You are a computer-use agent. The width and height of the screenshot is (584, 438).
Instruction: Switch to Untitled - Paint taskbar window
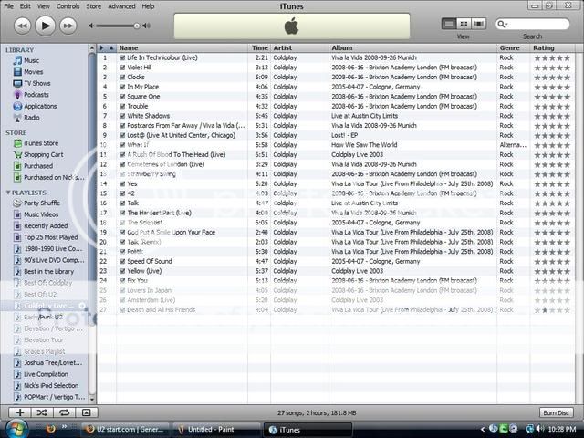click(215, 430)
